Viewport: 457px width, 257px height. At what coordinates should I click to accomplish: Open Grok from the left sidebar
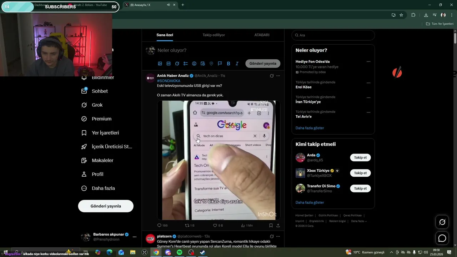click(92, 105)
